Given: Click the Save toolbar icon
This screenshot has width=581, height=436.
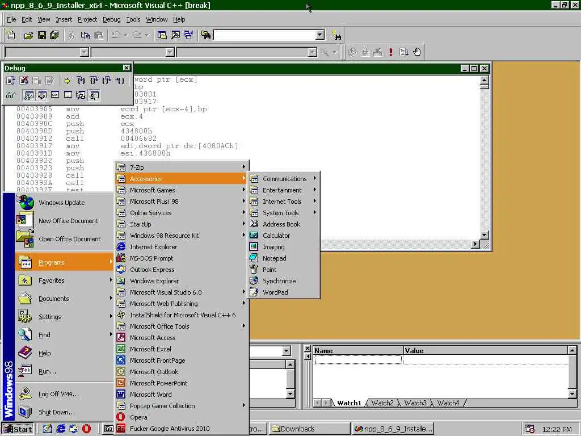Looking at the screenshot, I should [x=41, y=35].
